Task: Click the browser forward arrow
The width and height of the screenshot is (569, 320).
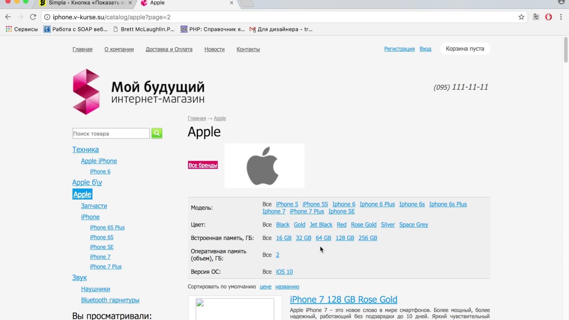Action: click(20, 17)
